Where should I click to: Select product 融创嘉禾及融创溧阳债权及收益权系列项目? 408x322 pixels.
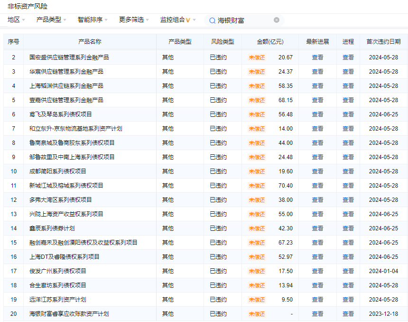tap(83, 243)
